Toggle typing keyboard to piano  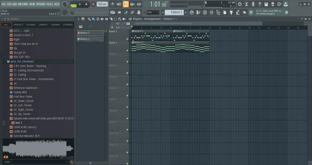click(112, 12)
